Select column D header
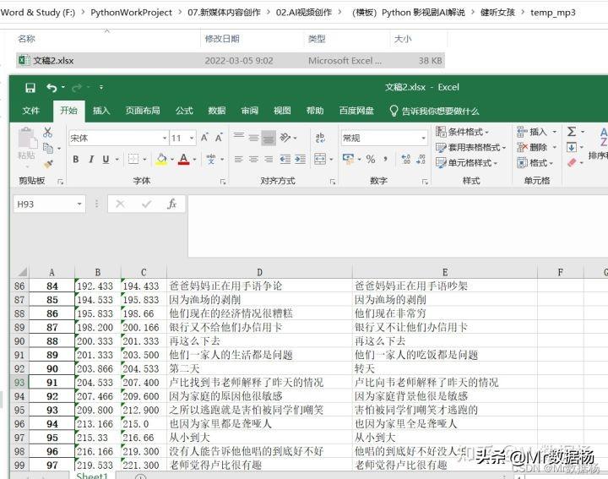The image size is (608, 479). pyautogui.click(x=259, y=272)
